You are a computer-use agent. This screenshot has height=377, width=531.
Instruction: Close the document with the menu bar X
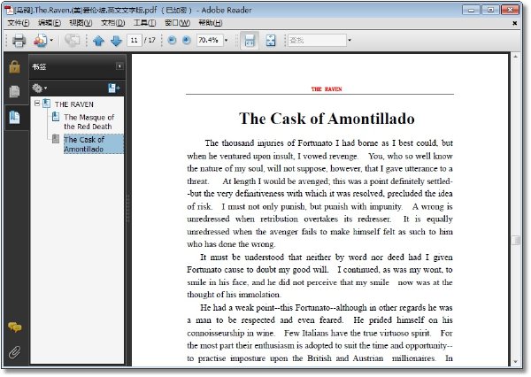(x=514, y=23)
